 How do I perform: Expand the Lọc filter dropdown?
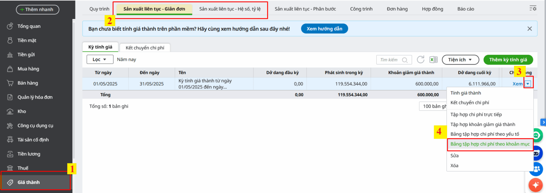[x=100, y=59]
